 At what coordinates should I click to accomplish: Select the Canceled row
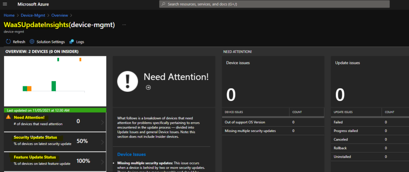click(370, 139)
